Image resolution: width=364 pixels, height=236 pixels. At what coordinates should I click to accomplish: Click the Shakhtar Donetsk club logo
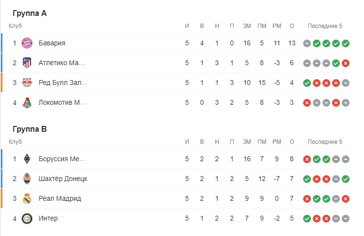coord(27,179)
